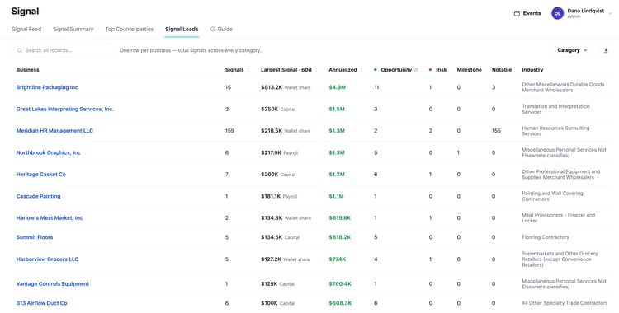
Task: Open the Category dropdown
Action: click(572, 50)
